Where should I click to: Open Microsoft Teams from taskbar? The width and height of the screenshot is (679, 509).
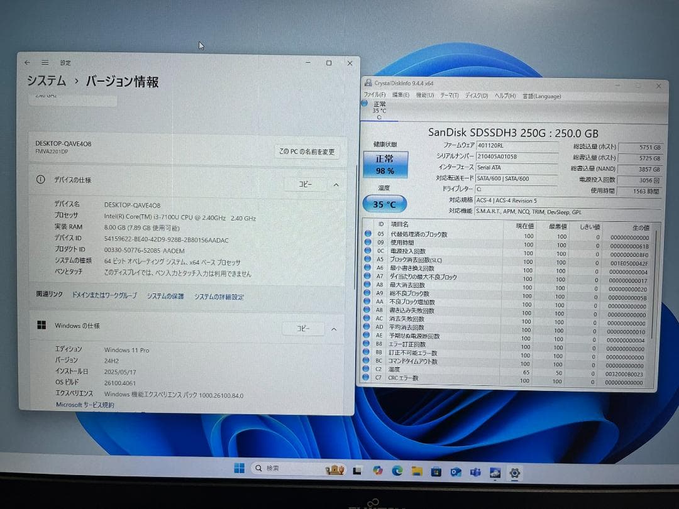point(475,472)
